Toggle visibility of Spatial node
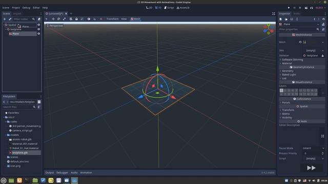This screenshot has height=184, width=328. (x=39, y=25)
